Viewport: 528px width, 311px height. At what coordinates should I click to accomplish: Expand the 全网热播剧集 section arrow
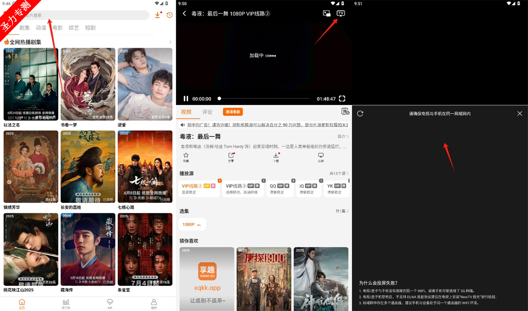click(x=170, y=42)
